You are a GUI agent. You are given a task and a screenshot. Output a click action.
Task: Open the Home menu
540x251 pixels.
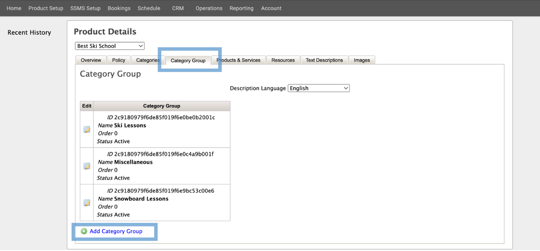click(x=14, y=8)
